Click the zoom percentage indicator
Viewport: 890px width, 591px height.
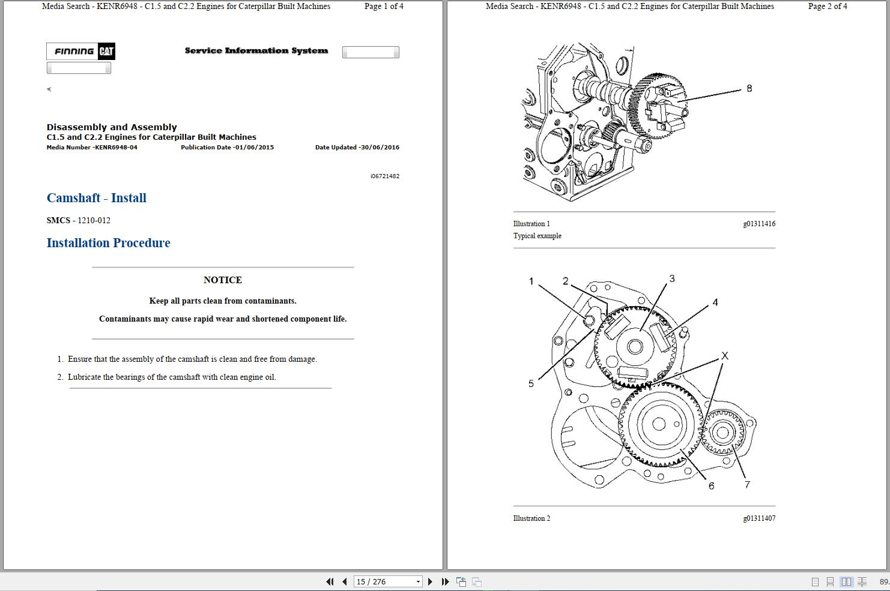click(883, 581)
